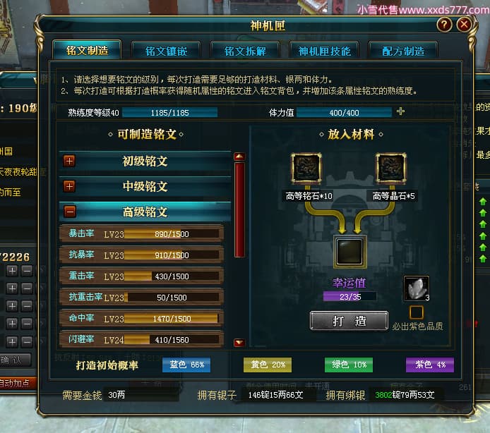Image resolution: width=490 pixels, height=433 pixels.
Task: Click the red inscription list scrollbar
Action: (239, 210)
